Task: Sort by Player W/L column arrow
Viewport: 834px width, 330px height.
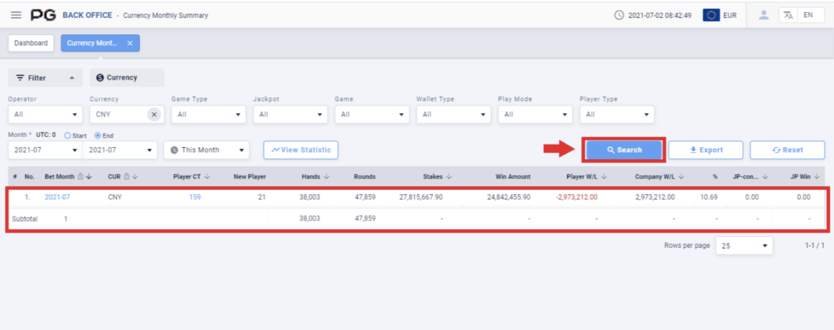Action: point(604,177)
